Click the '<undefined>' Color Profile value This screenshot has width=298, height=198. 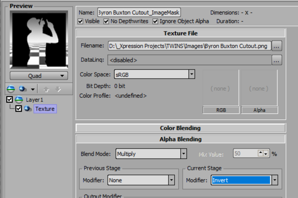point(131,96)
